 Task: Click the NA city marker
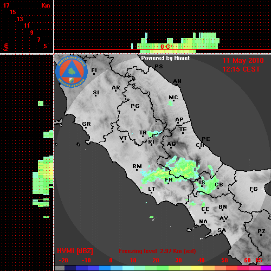203,222
